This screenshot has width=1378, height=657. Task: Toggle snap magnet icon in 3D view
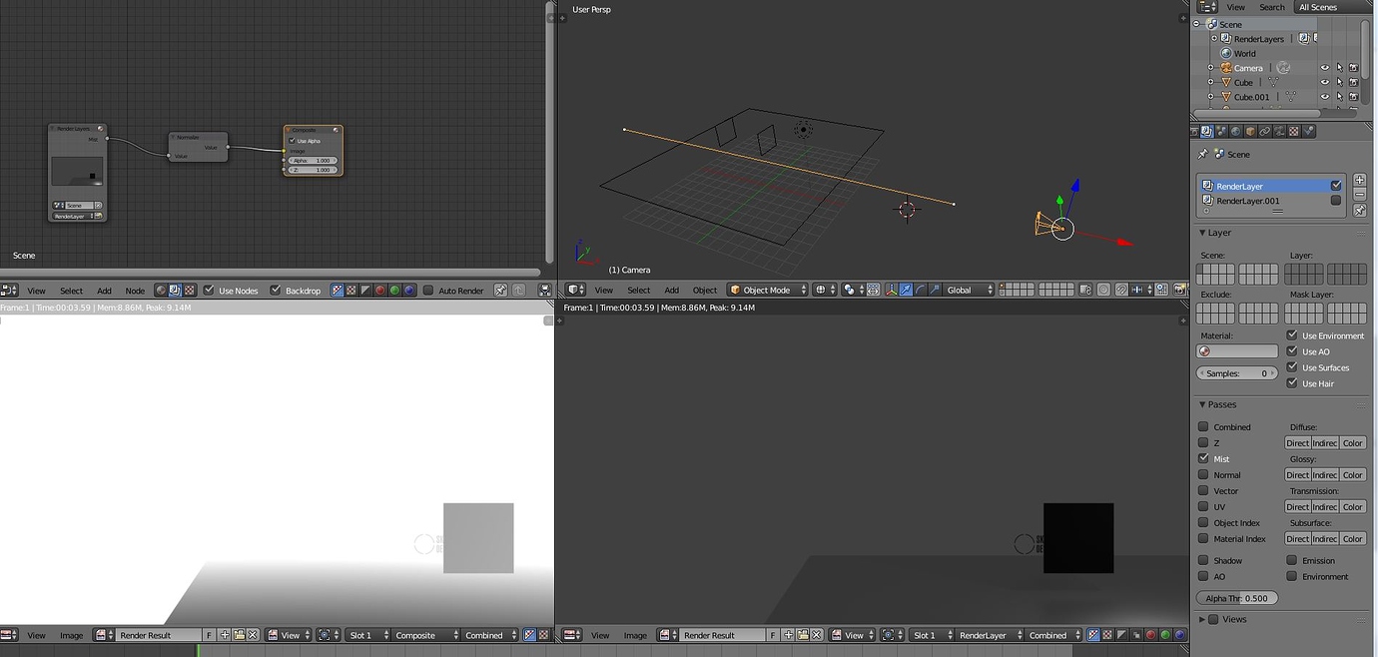1121,290
